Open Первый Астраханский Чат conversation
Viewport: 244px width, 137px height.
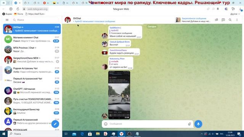point(32,80)
